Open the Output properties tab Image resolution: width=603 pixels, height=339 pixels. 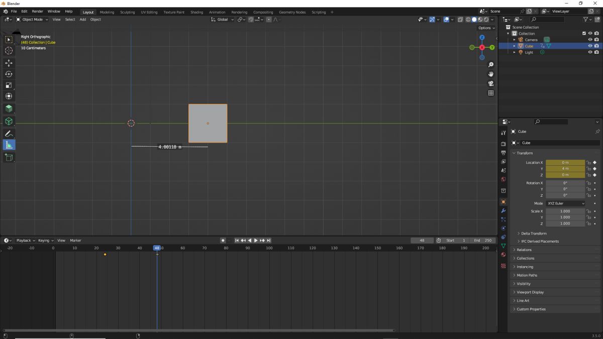504,153
